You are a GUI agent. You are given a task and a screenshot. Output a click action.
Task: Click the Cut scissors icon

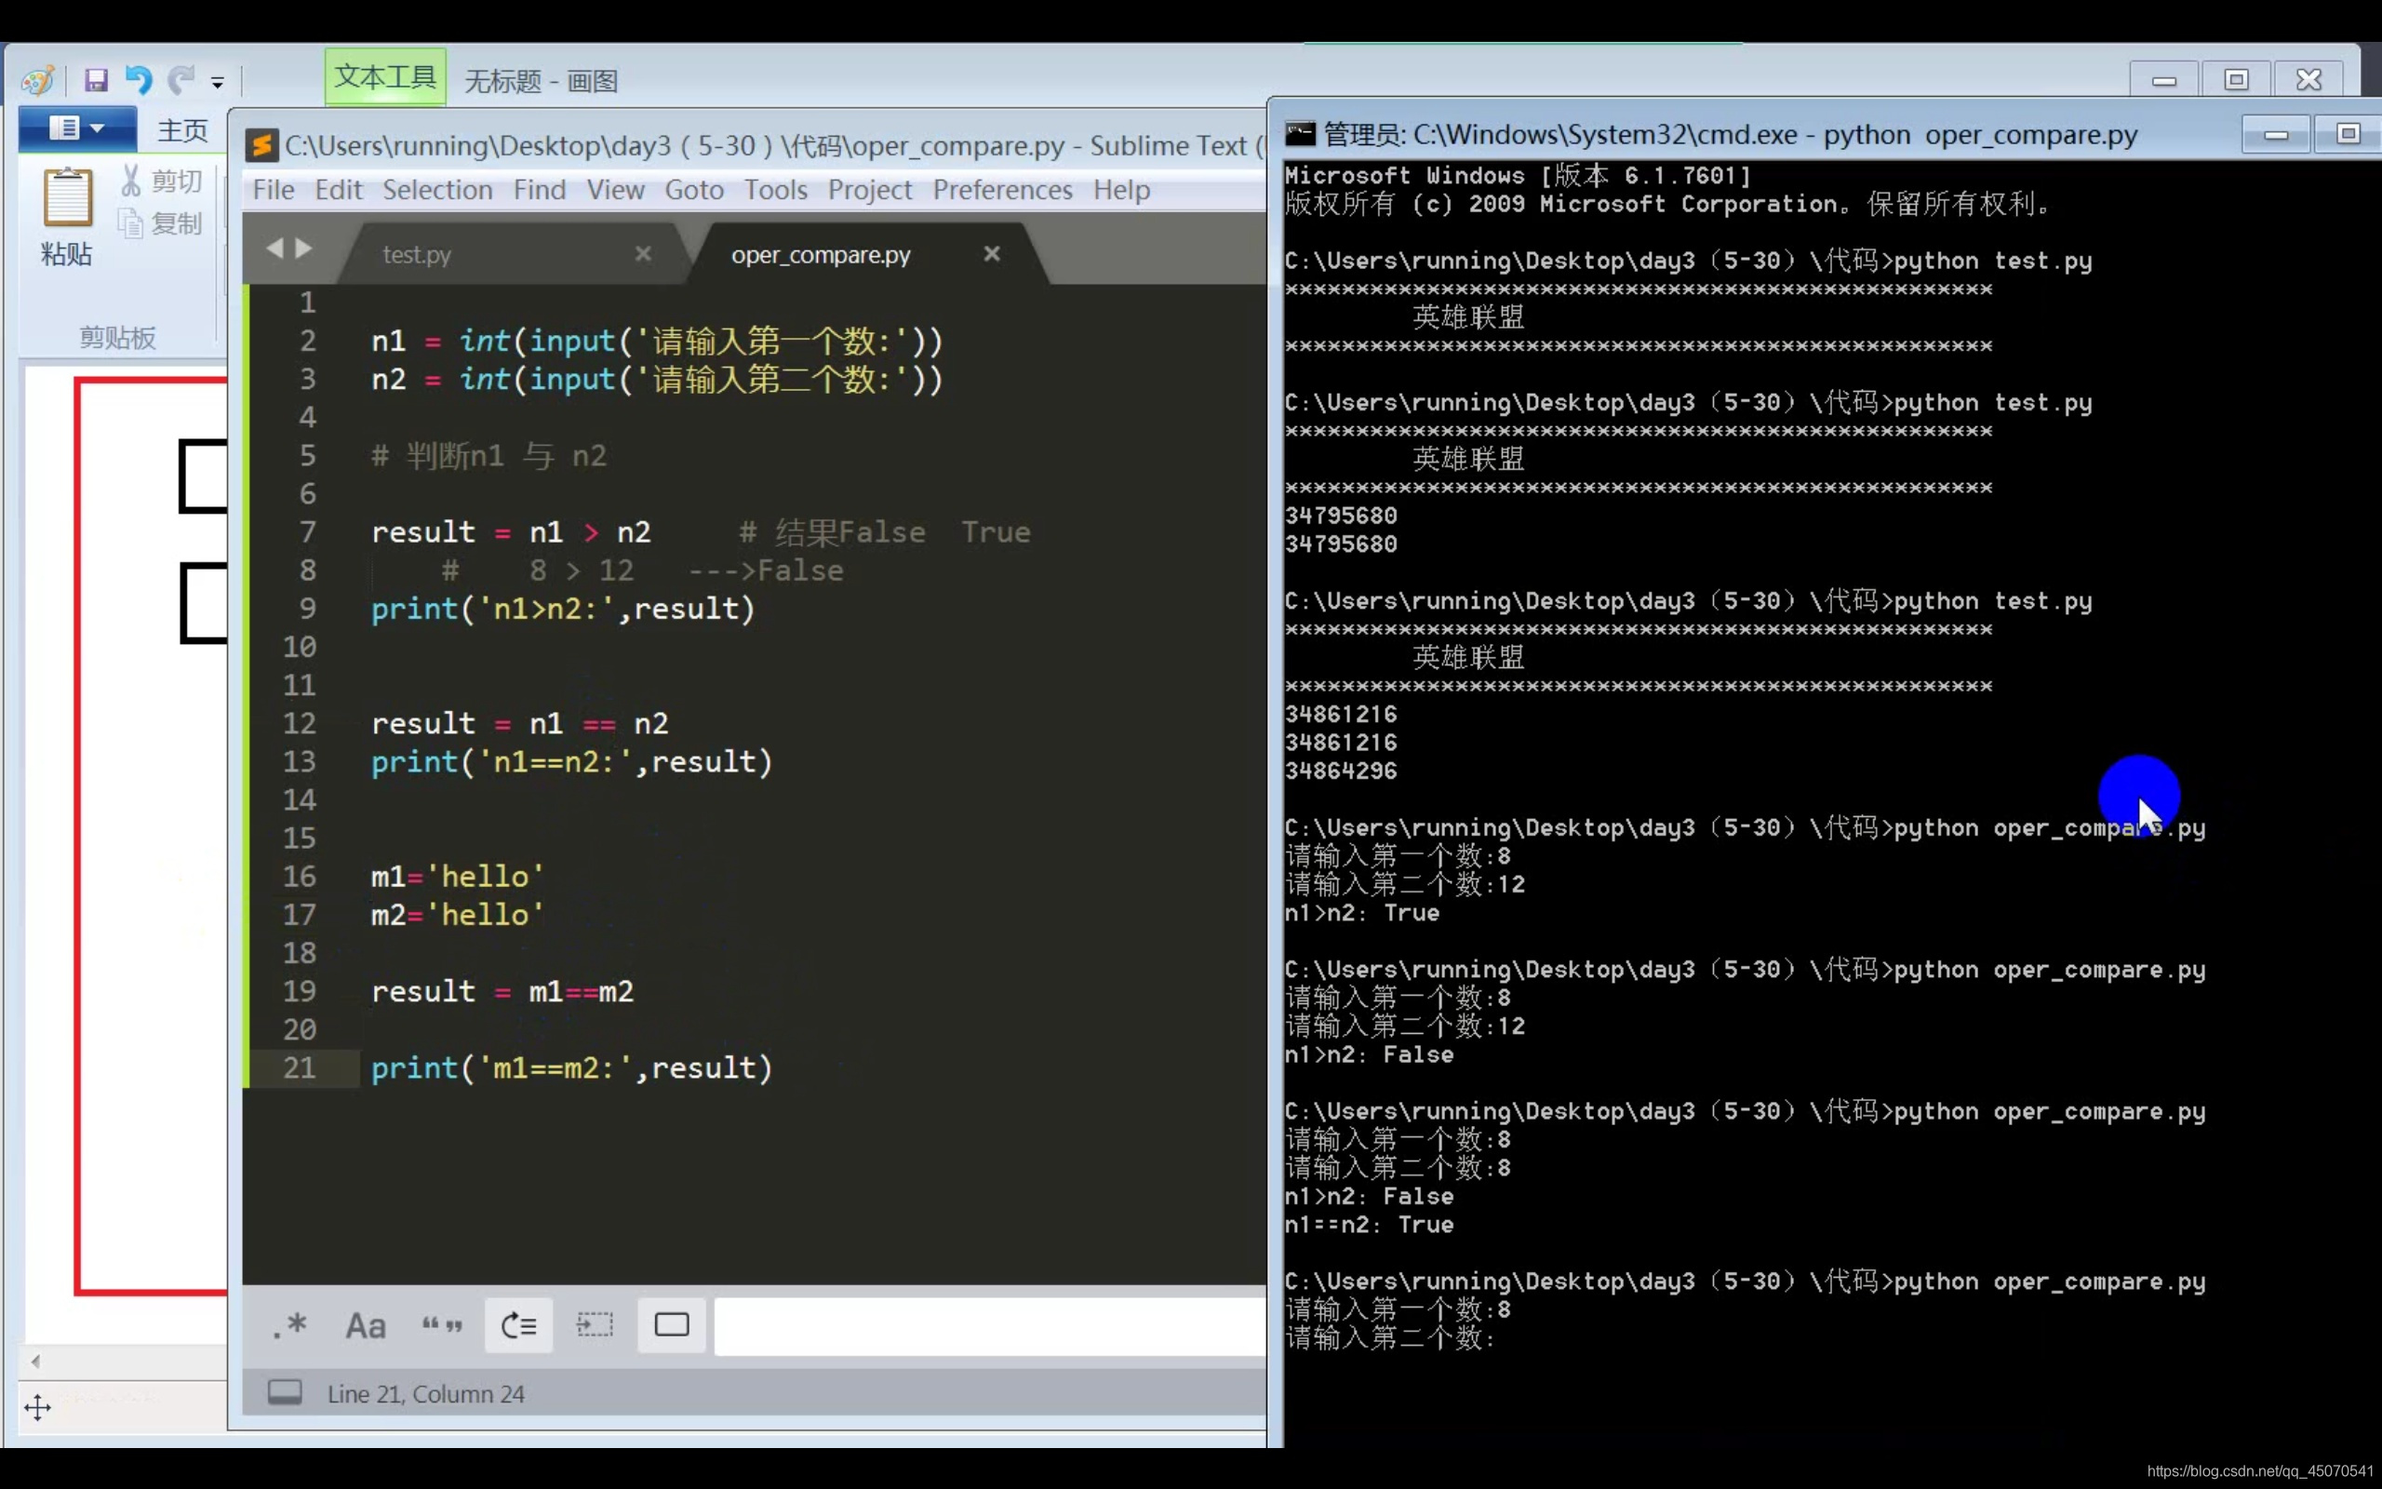[131, 181]
